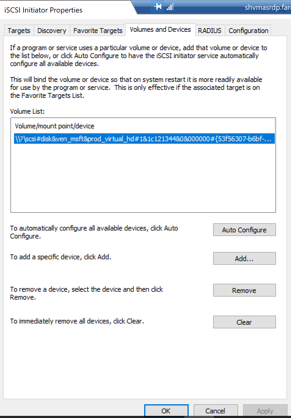The image size is (291, 418).
Task: Select the Volumes and Devices tab
Action: [x=160, y=30]
